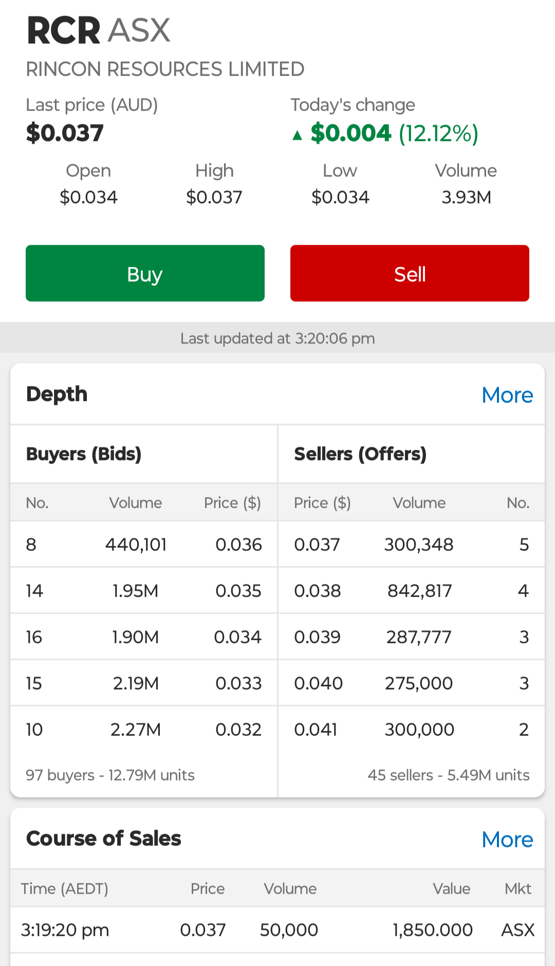Select offer volume 275,000
Screen dimensions: 555x966
coord(419,683)
